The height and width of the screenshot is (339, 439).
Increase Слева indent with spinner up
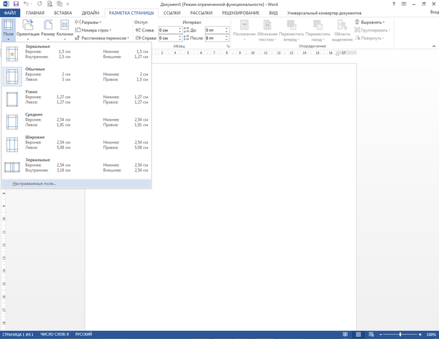coord(180,28)
